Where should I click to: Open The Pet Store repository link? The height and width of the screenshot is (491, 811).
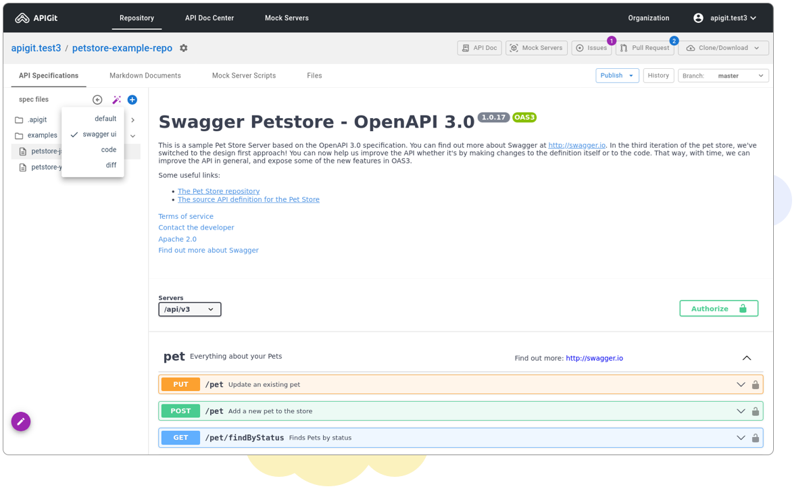click(218, 191)
